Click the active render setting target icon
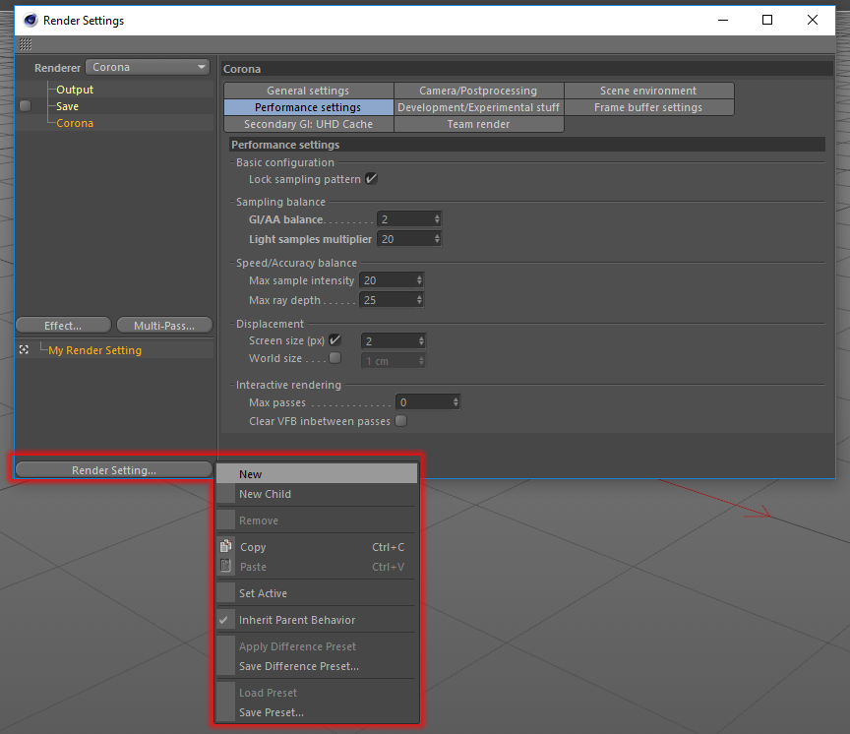850x734 pixels. tap(24, 349)
